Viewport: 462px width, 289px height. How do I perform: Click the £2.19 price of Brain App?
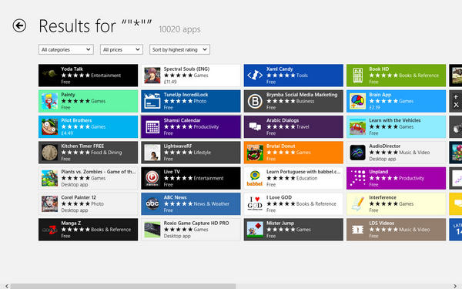click(374, 108)
